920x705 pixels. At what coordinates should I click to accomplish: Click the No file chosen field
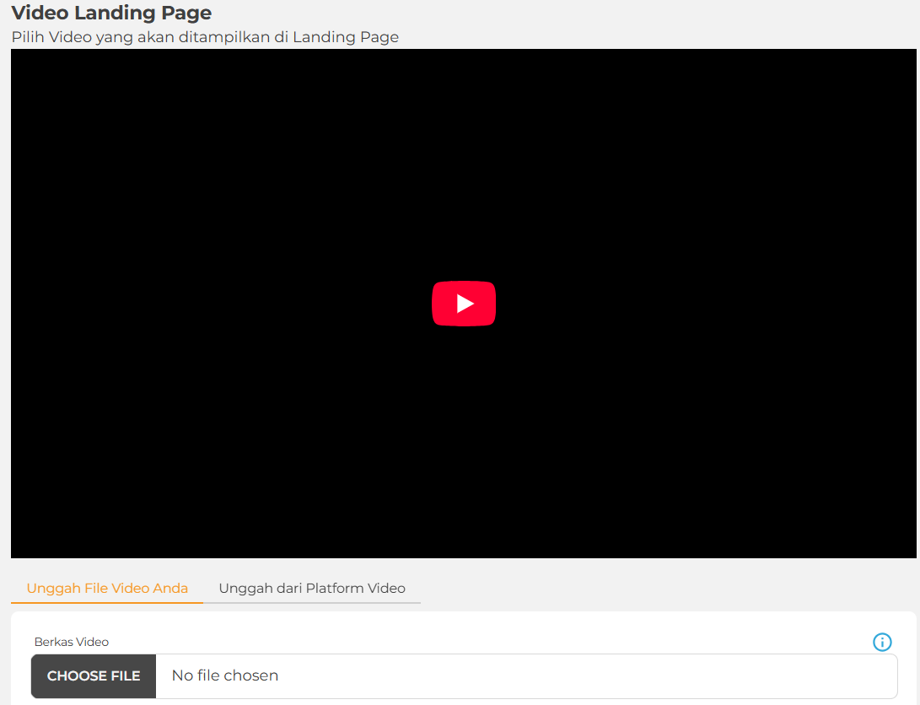point(225,675)
